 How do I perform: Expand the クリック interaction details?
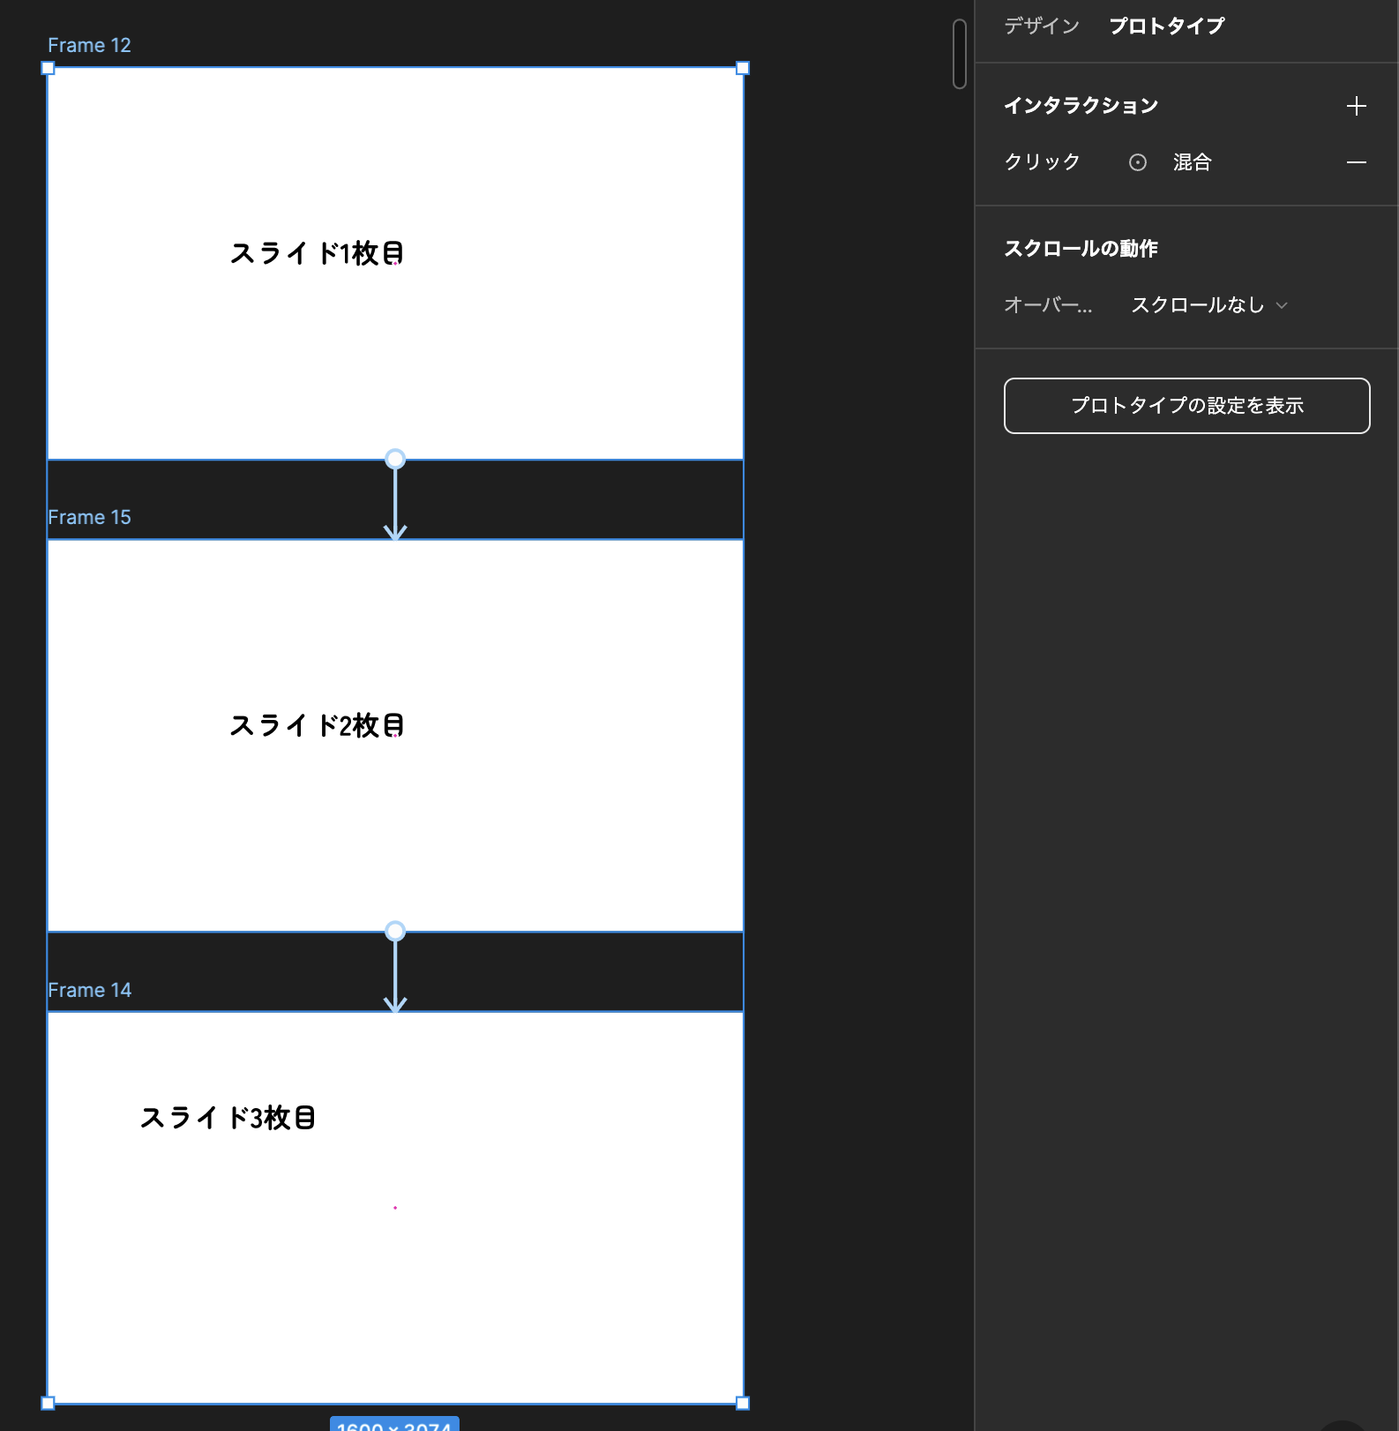pyautogui.click(x=1042, y=162)
